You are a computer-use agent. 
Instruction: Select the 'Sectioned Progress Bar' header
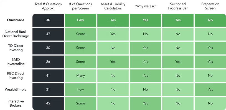(x=178, y=6)
